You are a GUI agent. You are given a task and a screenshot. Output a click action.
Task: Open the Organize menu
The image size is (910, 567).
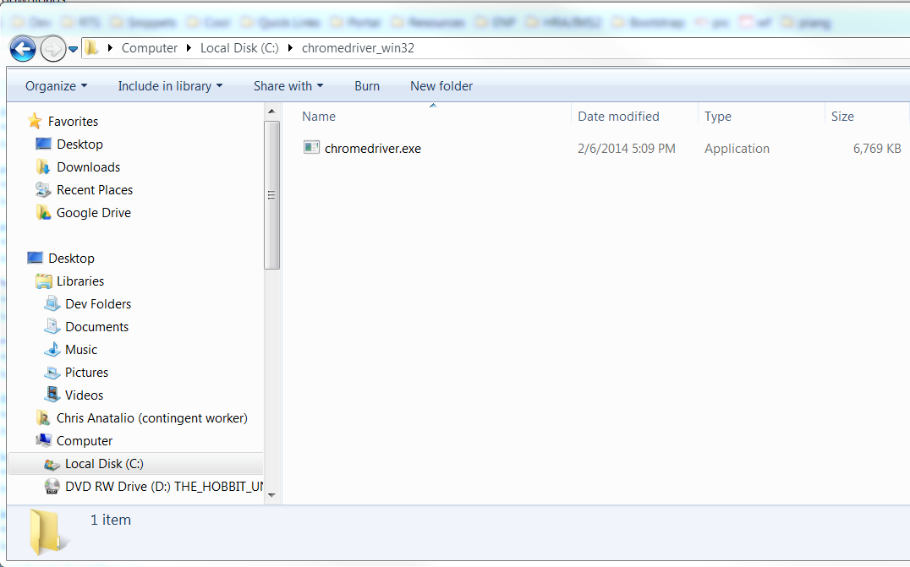pyautogui.click(x=57, y=86)
